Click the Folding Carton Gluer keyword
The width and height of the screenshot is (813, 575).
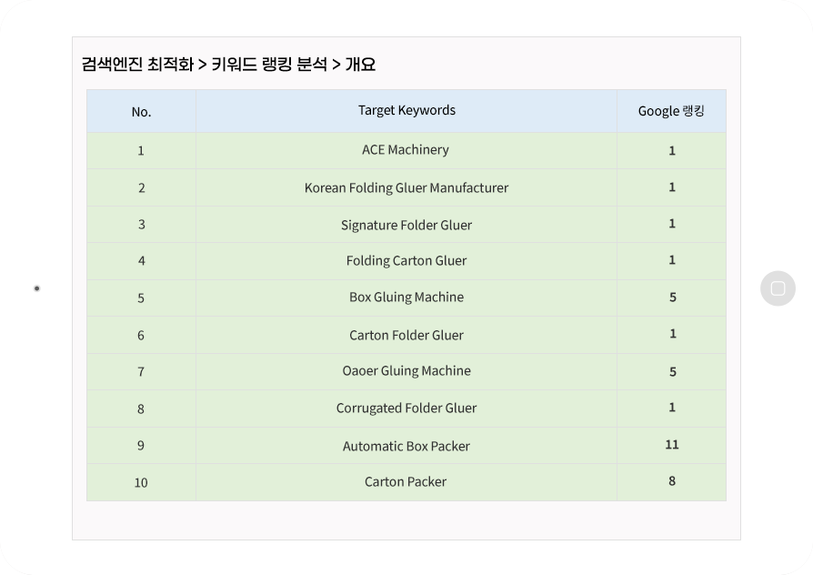point(406,260)
